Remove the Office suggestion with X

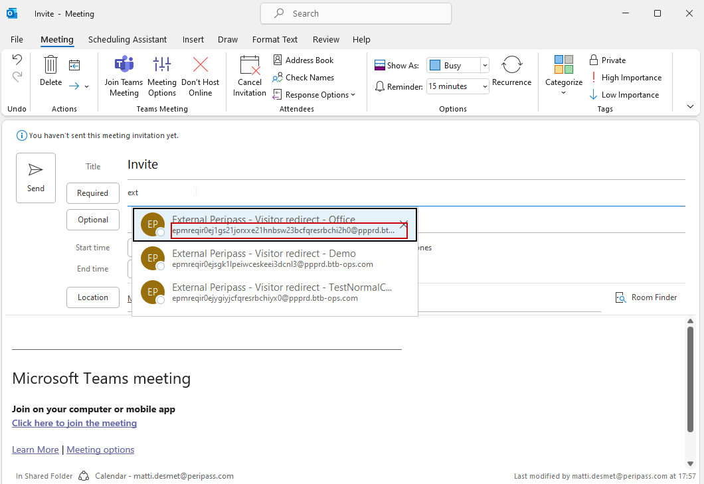[404, 224]
